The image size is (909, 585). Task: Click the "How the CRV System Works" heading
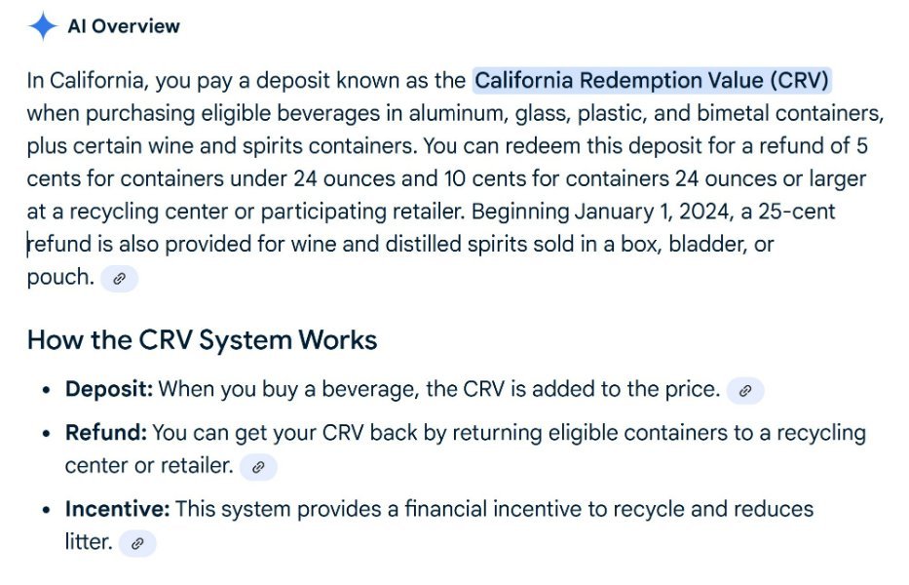pyautogui.click(x=202, y=340)
